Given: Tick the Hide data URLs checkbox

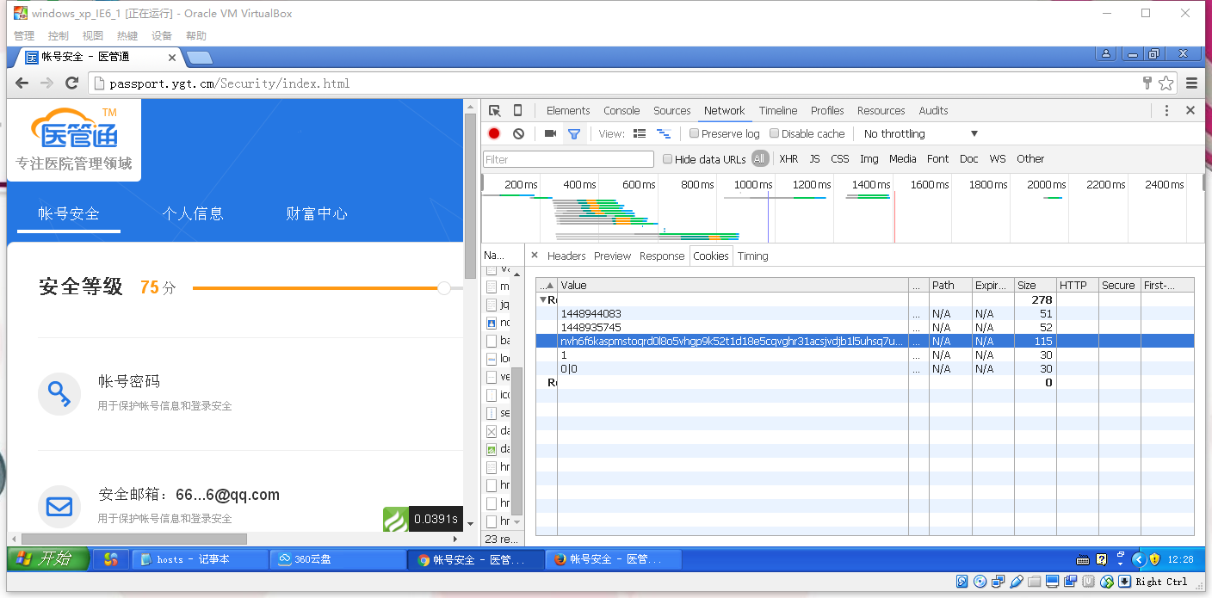Looking at the screenshot, I should [667, 159].
